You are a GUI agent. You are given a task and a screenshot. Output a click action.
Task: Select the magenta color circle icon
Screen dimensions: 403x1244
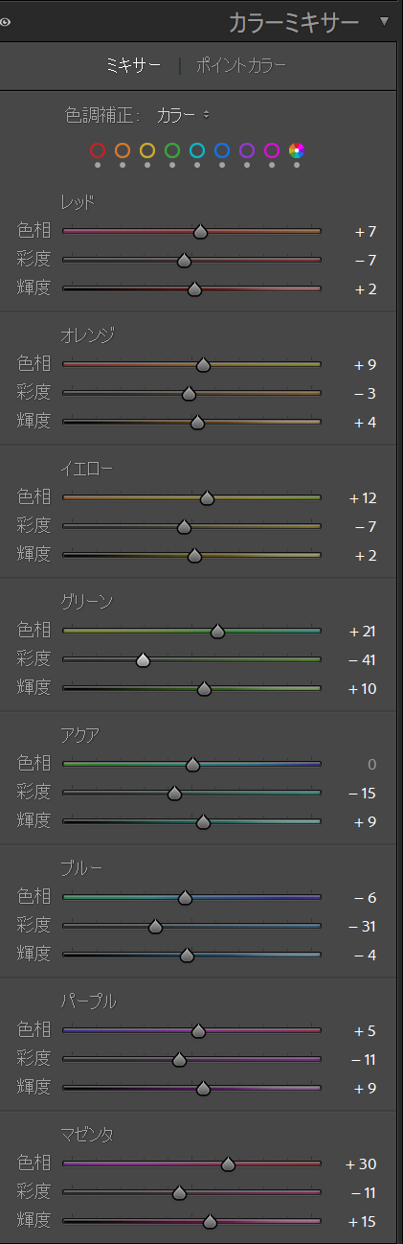[272, 150]
